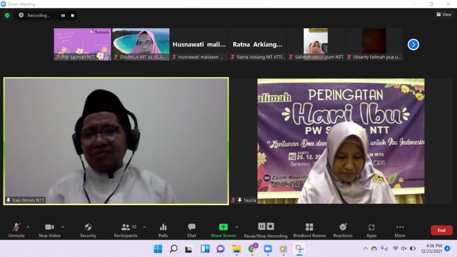Unmute the microphone
Image resolution: width=457 pixels, height=257 pixels.
pos(16,230)
